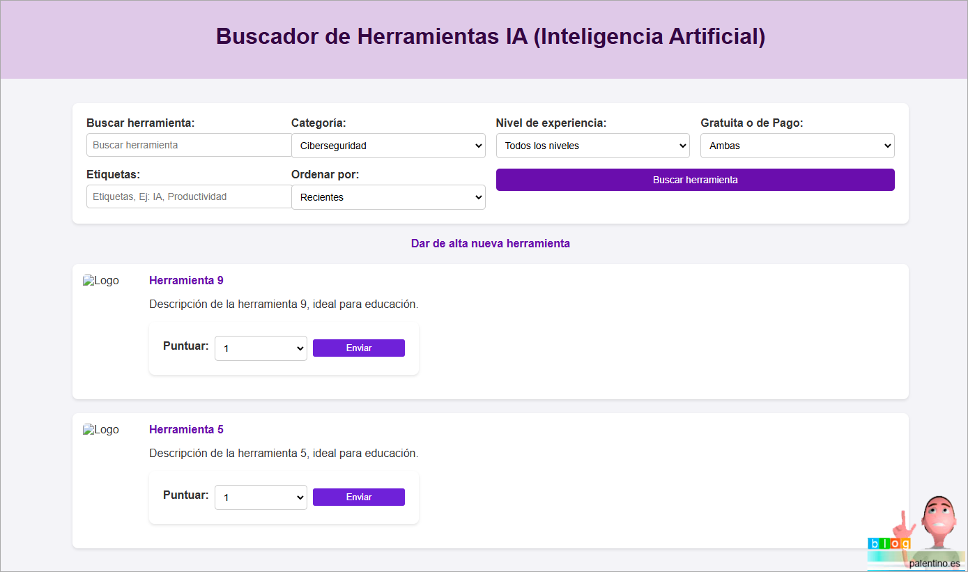This screenshot has width=968, height=572.
Task: Click the Herramienta 9 description text
Action: click(284, 304)
